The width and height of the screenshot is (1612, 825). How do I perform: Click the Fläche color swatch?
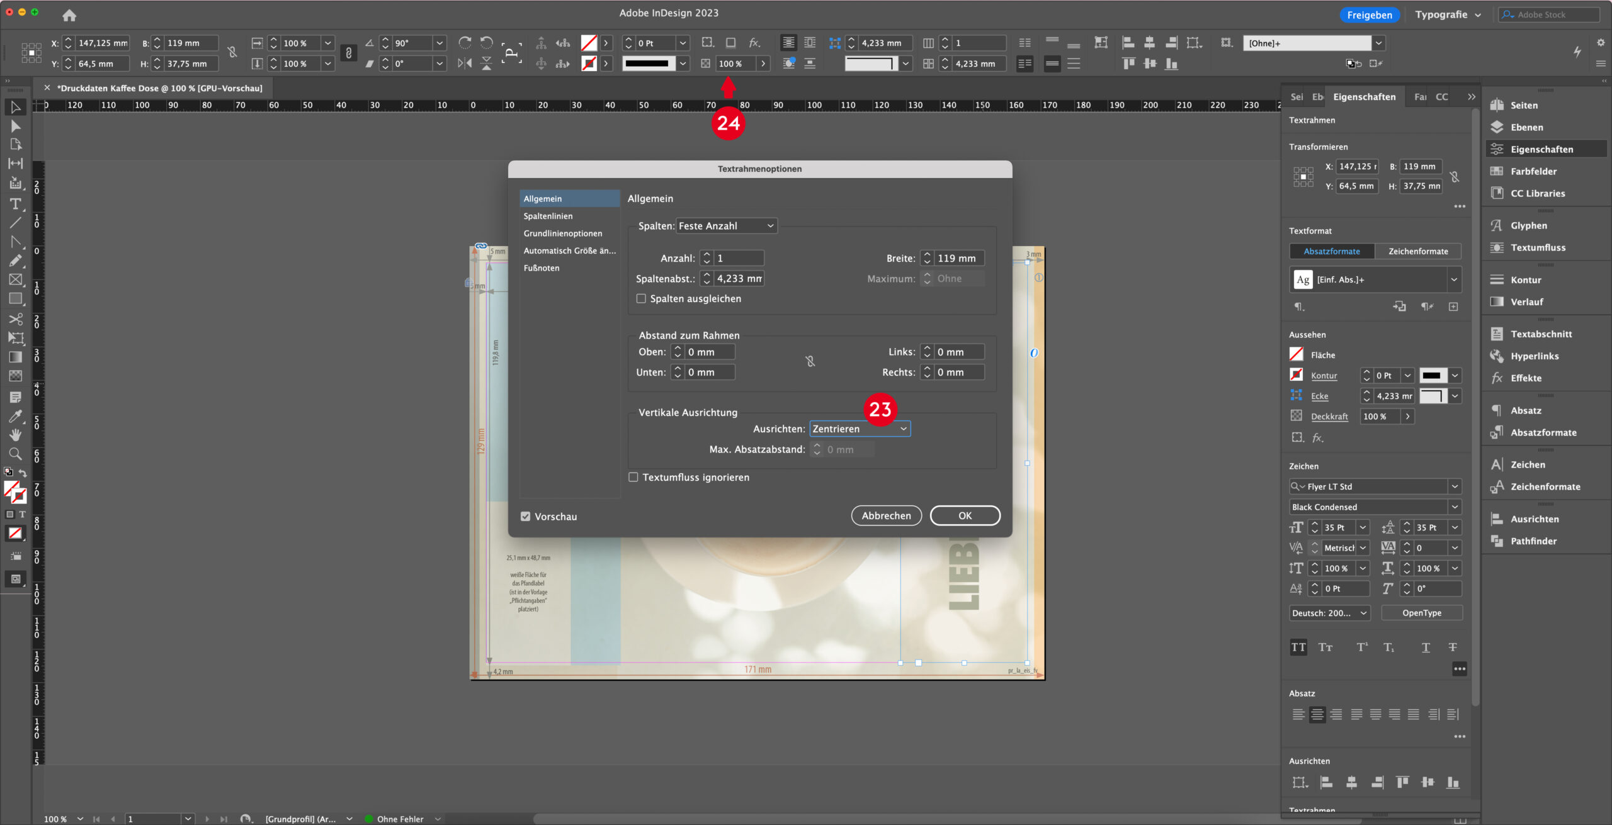pyautogui.click(x=1297, y=354)
